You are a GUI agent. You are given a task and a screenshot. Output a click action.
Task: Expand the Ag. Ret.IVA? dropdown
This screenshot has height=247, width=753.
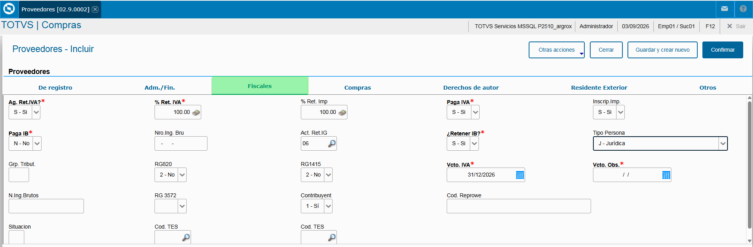pyautogui.click(x=36, y=112)
